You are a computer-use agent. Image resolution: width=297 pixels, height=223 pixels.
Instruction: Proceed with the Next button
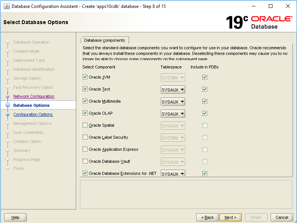tap(231, 217)
